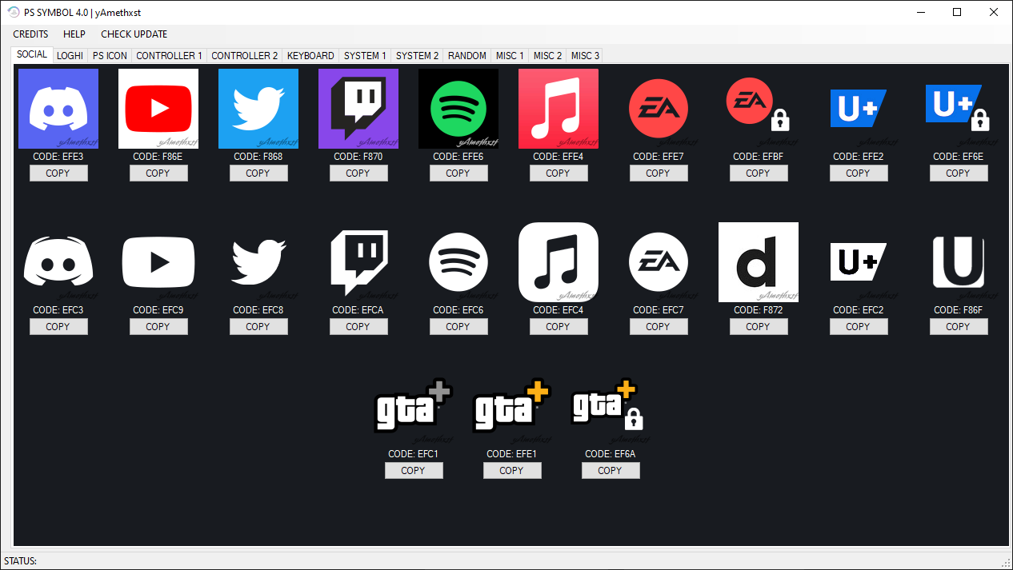1013x570 pixels.
Task: Click the white monochrome EA icon
Action: 659,262
